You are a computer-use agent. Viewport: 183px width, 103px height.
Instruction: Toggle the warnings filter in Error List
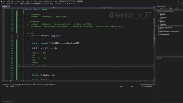coord(27,85)
